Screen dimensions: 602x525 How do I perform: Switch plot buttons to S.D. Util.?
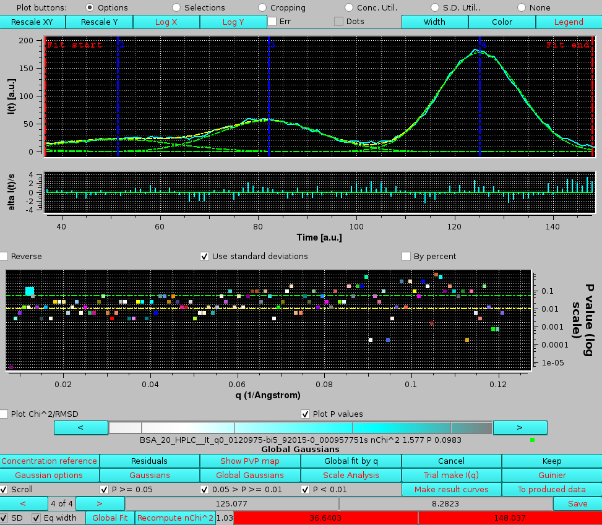tap(435, 7)
